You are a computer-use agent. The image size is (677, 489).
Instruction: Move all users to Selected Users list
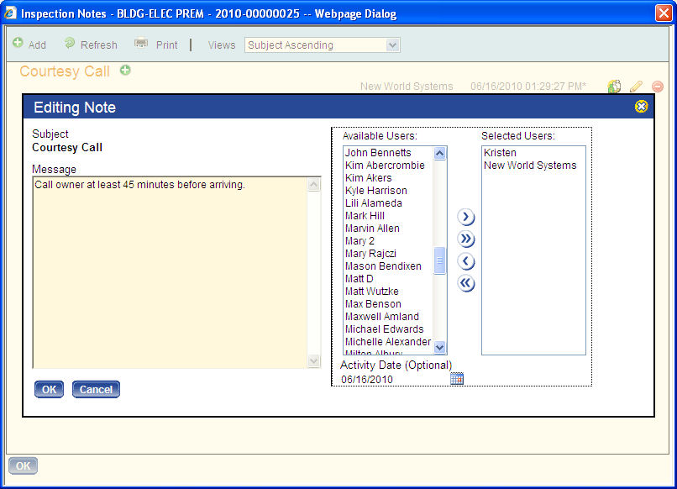point(466,239)
